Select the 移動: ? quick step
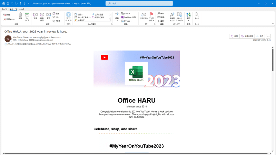This screenshot has height=155, width=276. [79, 14]
